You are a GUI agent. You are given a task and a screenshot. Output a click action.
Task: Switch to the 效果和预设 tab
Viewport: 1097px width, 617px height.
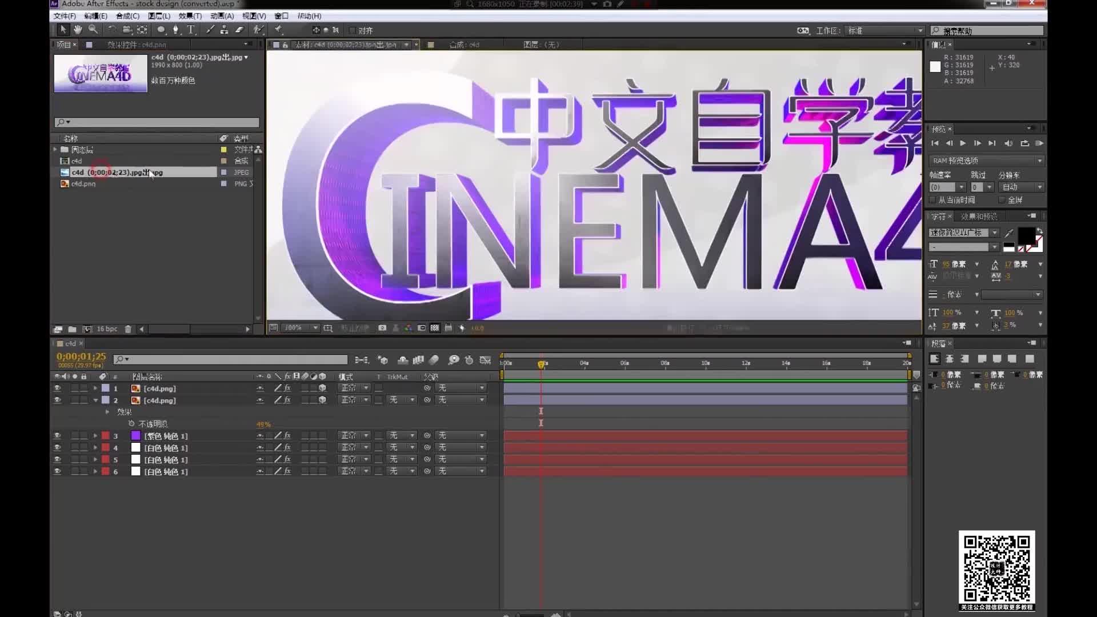[979, 217]
